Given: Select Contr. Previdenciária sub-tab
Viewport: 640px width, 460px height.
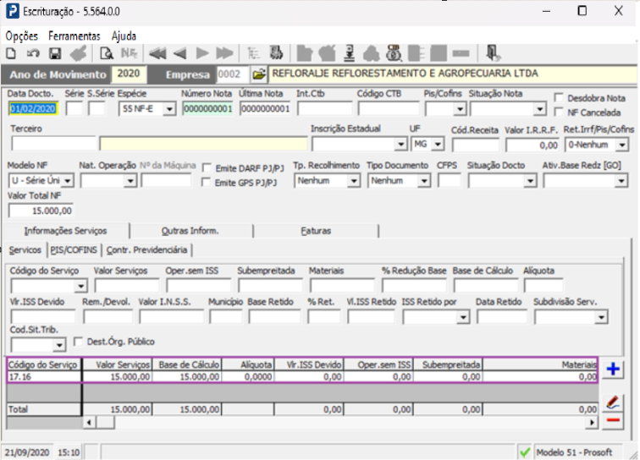Looking at the screenshot, I should point(147,250).
